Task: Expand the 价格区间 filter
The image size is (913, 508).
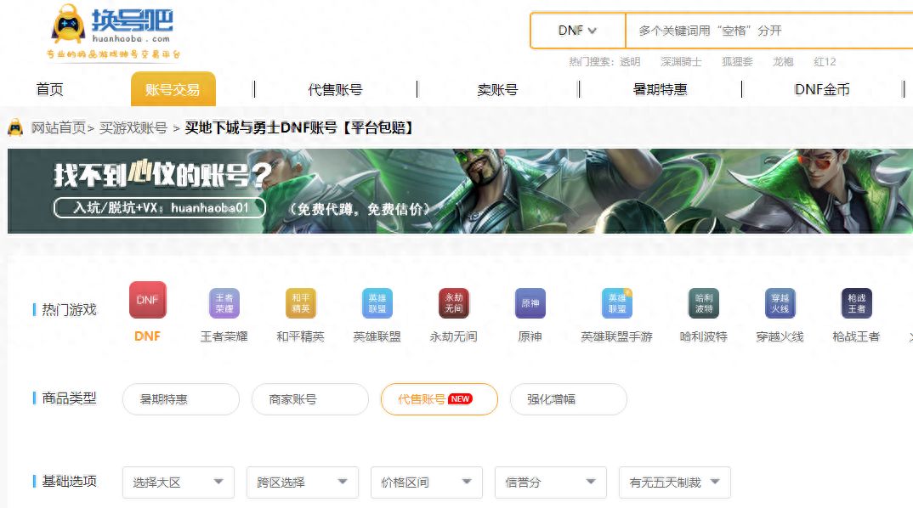Action: tap(426, 482)
